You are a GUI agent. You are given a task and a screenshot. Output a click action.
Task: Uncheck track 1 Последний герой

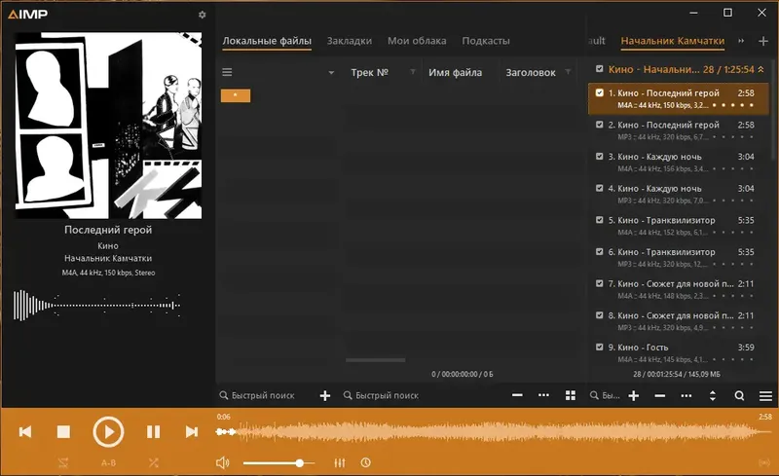pyautogui.click(x=599, y=92)
